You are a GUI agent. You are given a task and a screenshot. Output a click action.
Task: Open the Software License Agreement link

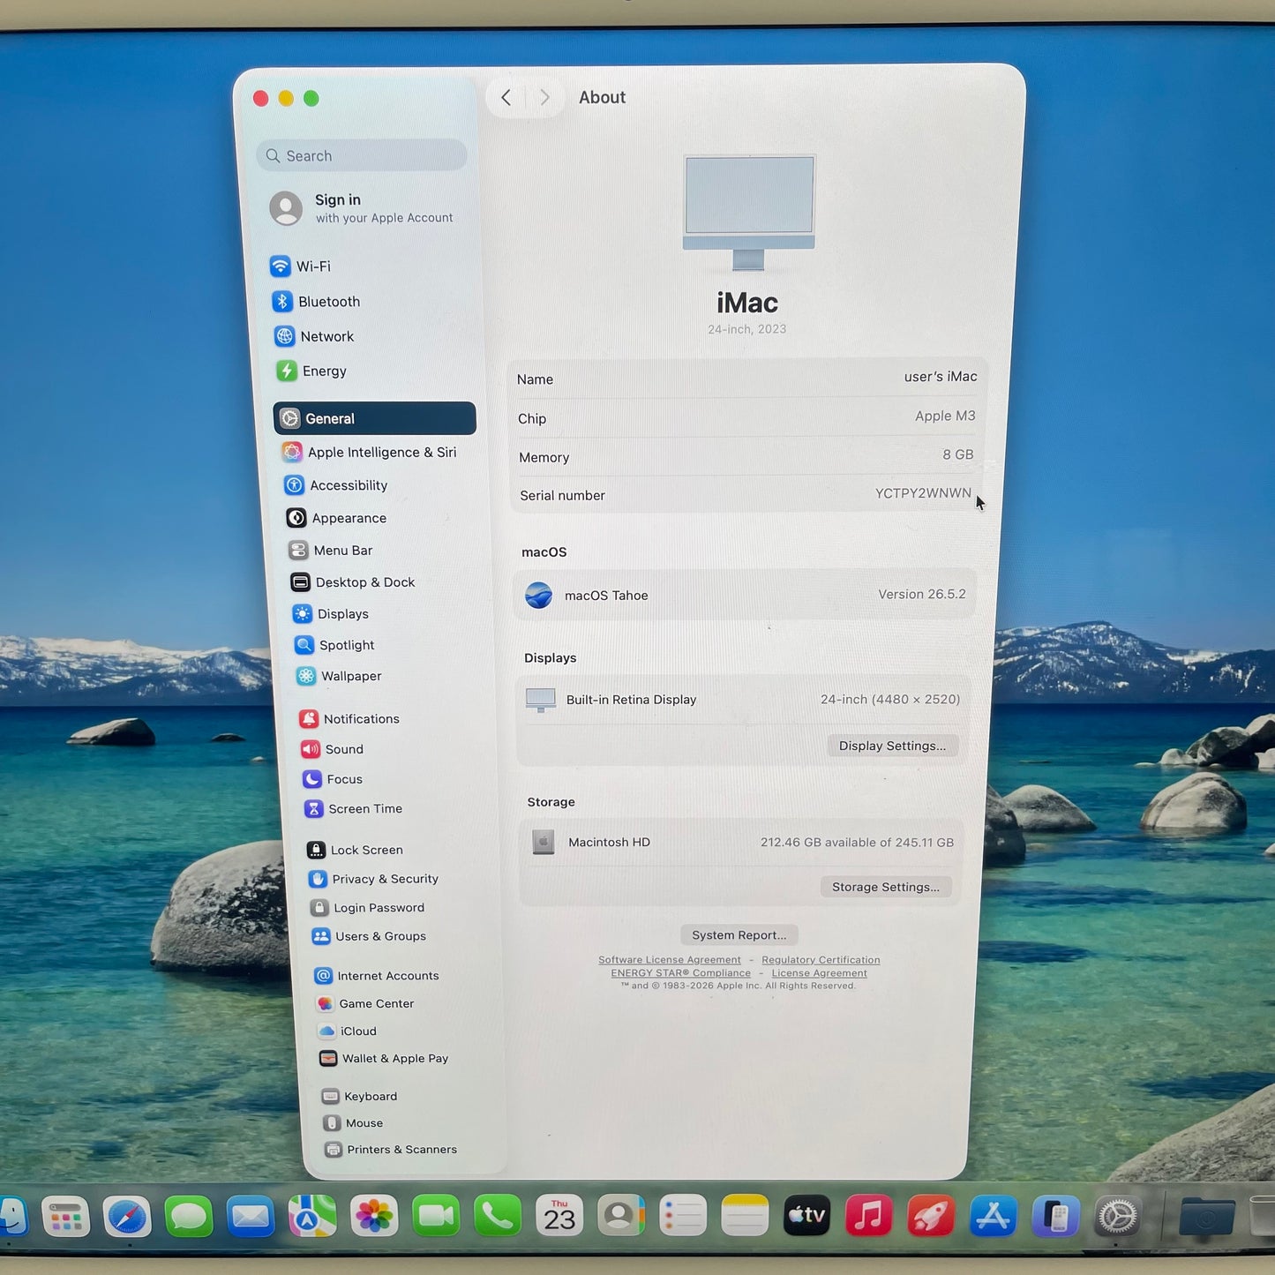[670, 960]
